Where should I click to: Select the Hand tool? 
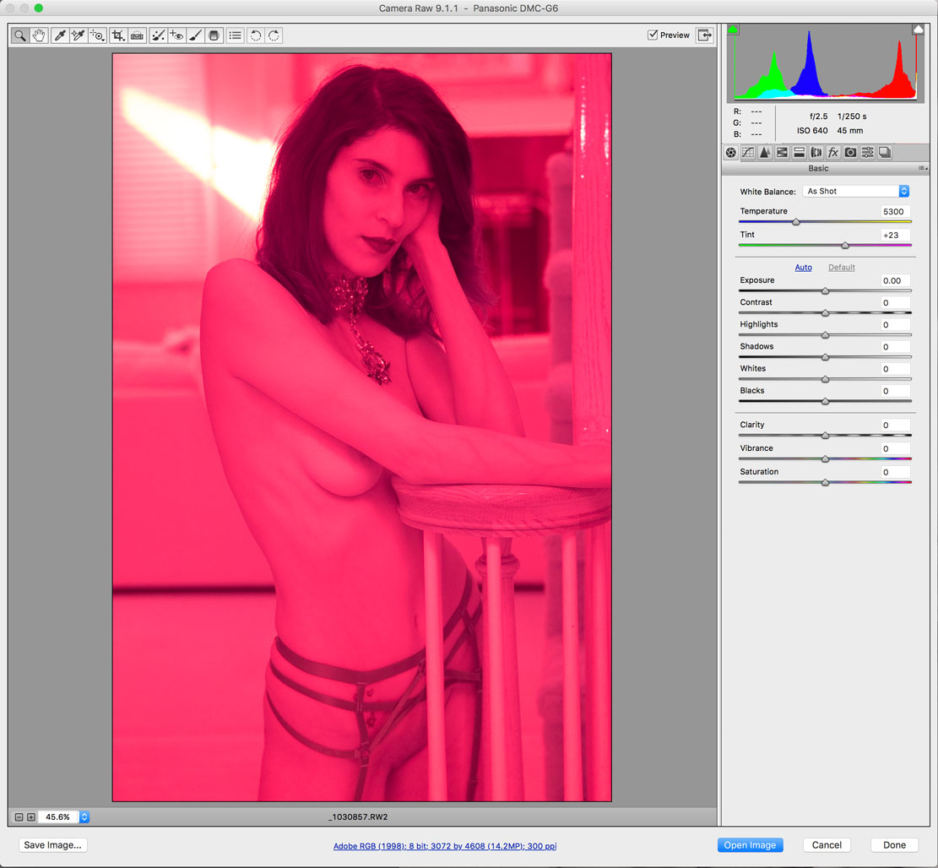pyautogui.click(x=39, y=35)
